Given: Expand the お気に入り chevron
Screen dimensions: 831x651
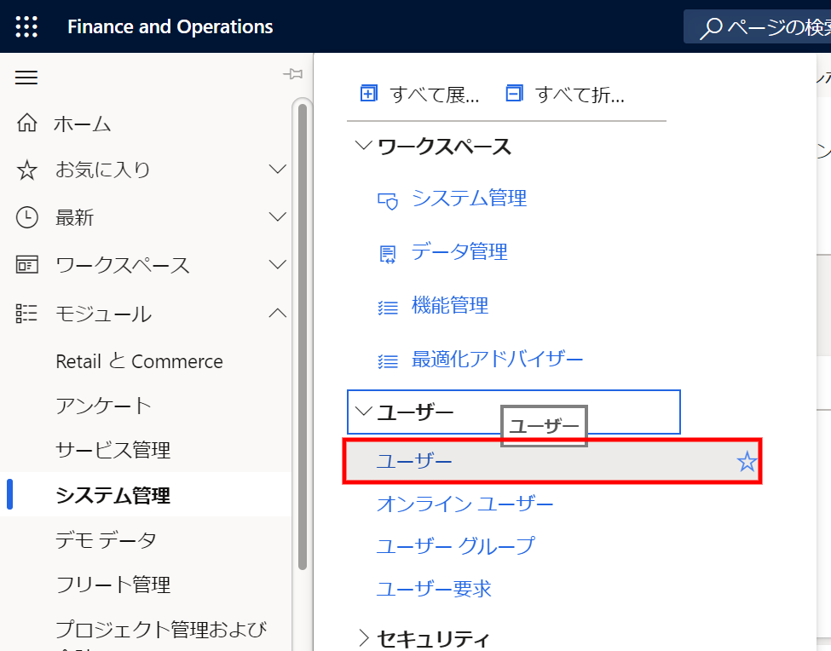Looking at the screenshot, I should click(277, 169).
